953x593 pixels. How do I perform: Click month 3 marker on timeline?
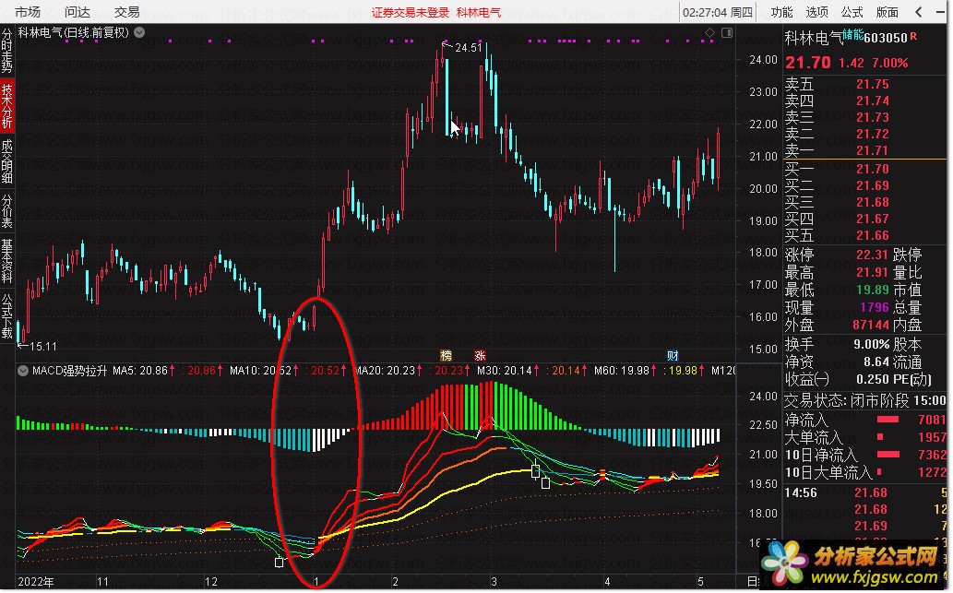pos(494,581)
